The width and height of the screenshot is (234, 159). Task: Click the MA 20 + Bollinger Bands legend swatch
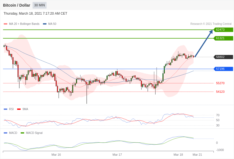(x=6, y=24)
